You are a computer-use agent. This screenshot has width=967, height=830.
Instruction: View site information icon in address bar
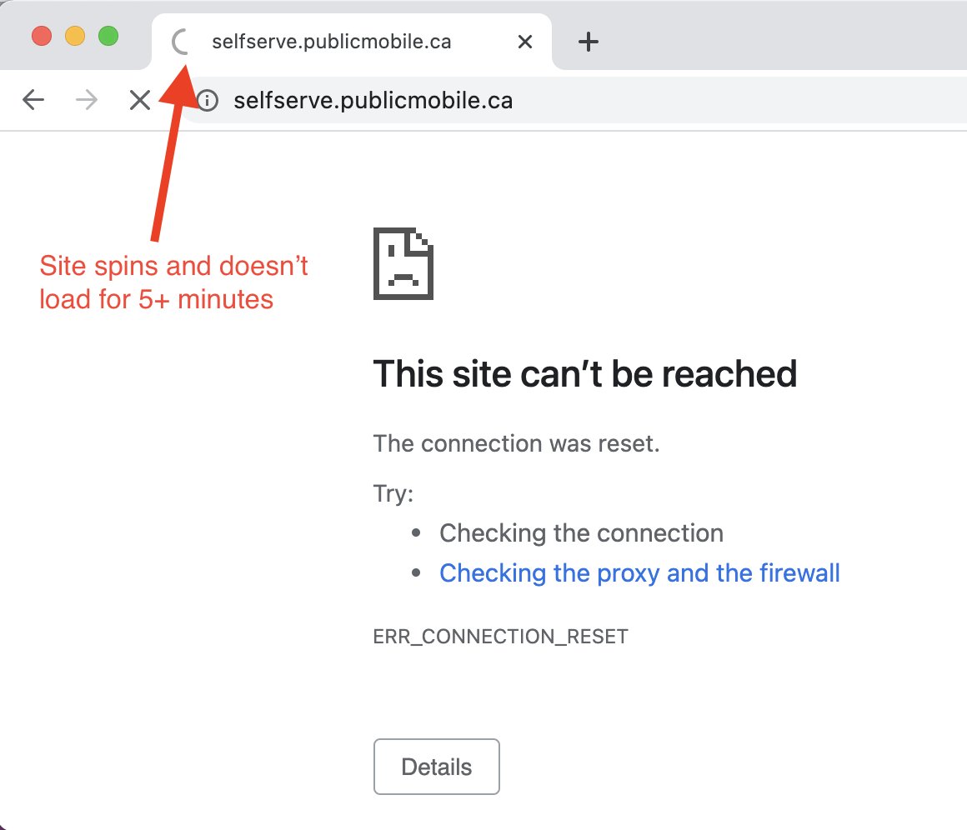[x=207, y=101]
